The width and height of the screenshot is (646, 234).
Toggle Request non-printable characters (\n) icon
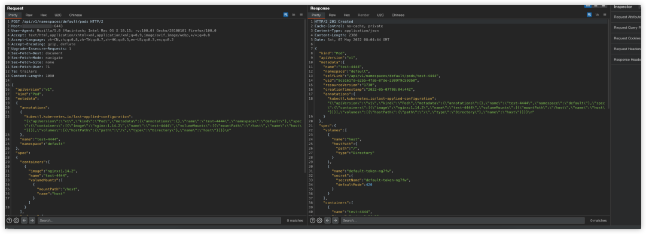coord(294,15)
